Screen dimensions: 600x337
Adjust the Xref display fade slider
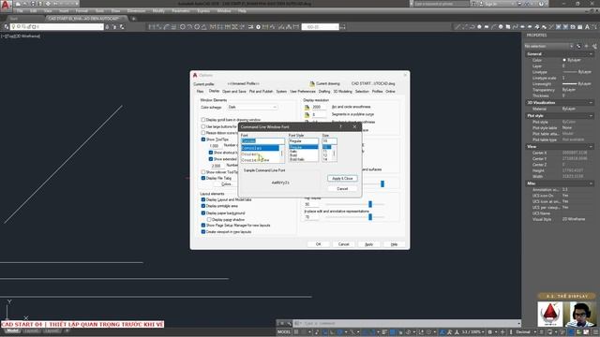[x=370, y=204]
